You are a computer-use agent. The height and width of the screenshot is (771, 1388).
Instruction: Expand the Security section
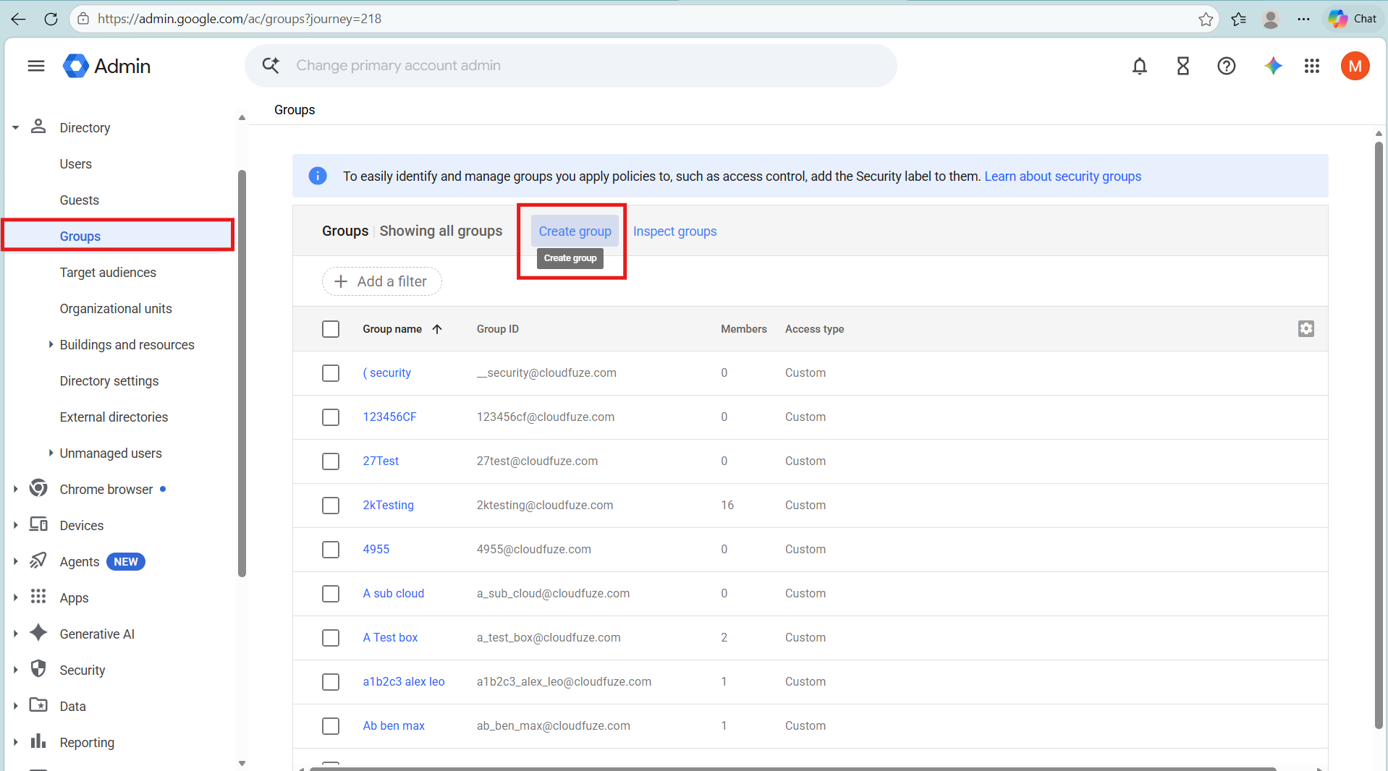coord(15,670)
